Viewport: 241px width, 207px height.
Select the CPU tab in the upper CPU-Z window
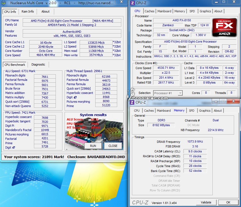pos(137,11)
